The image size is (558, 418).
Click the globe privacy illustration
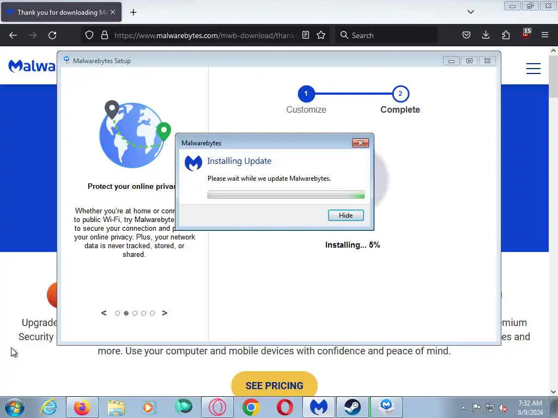pos(135,134)
